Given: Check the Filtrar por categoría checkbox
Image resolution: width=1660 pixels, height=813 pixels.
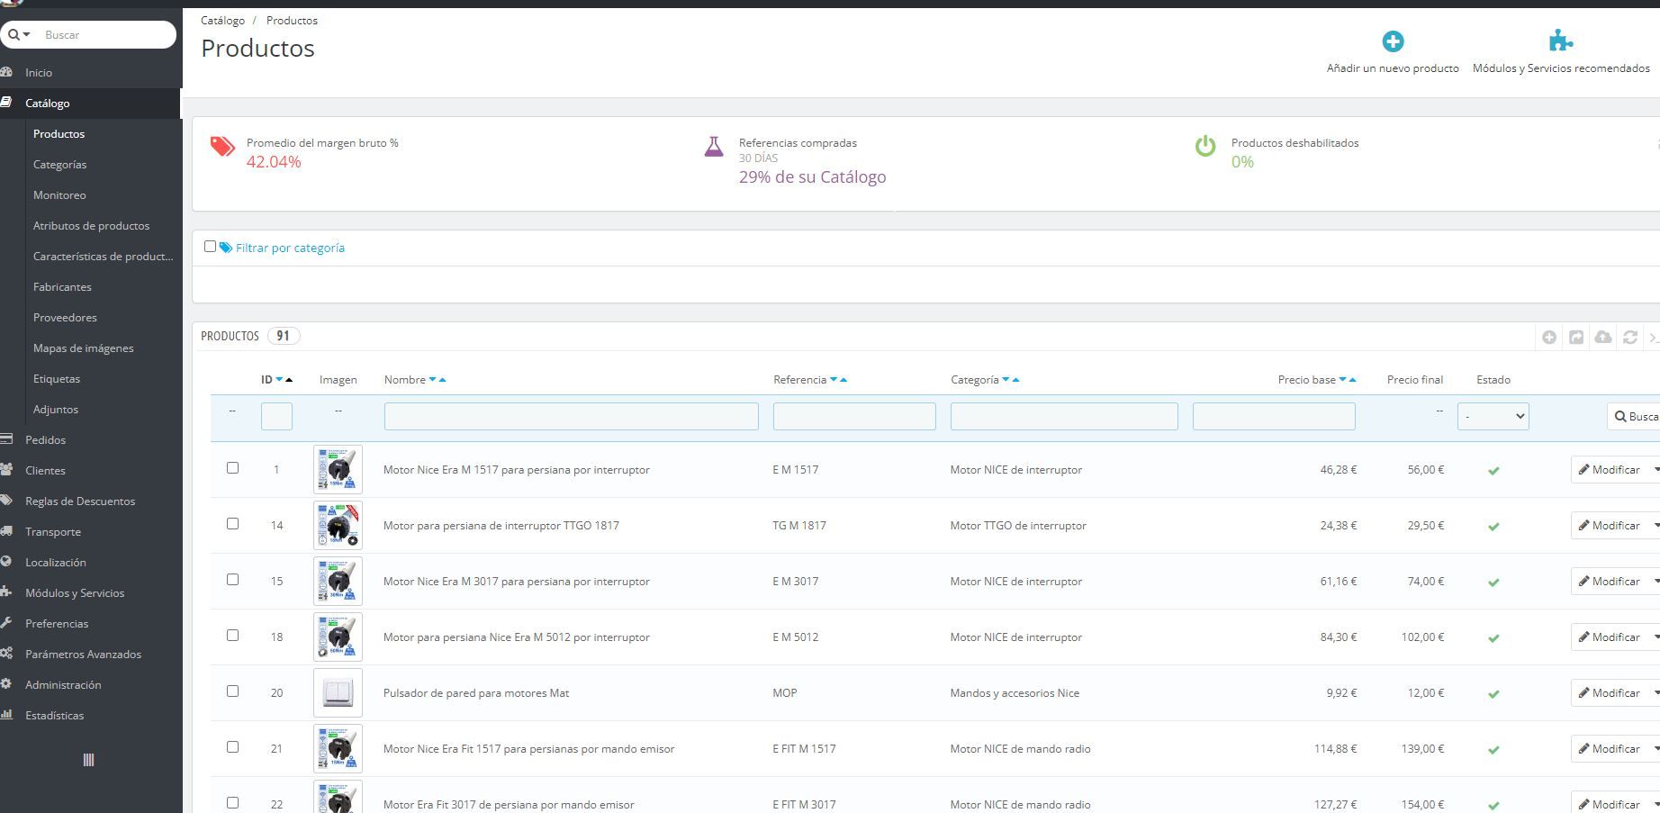Looking at the screenshot, I should pos(210,247).
